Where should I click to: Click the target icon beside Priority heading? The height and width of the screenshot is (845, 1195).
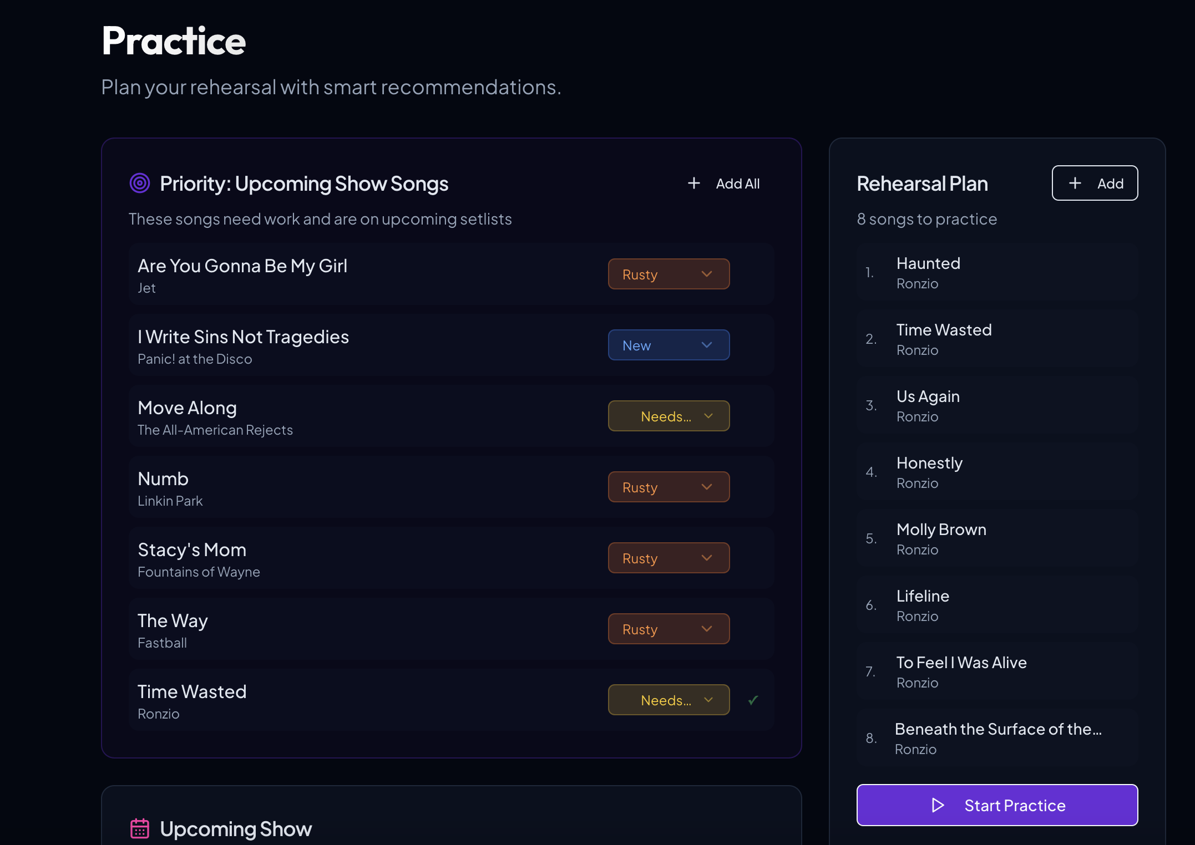[x=140, y=183]
